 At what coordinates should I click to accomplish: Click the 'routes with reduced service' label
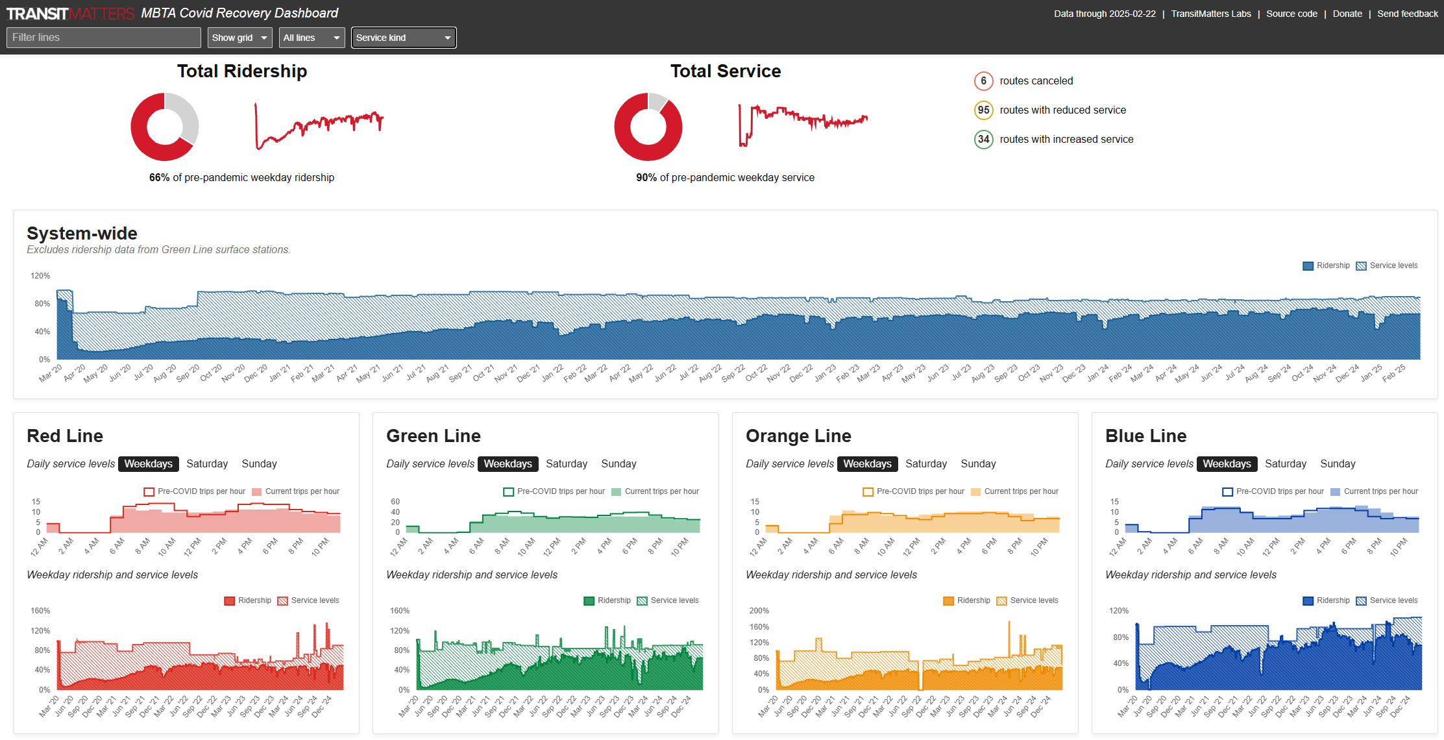(x=1062, y=110)
